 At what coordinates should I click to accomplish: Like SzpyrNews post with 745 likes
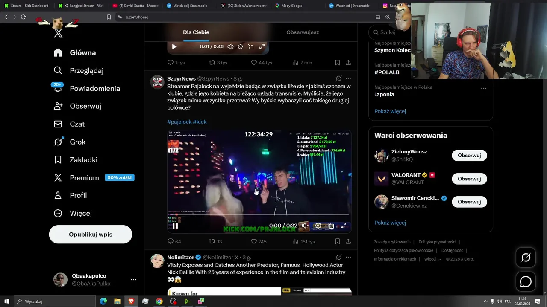point(259,241)
